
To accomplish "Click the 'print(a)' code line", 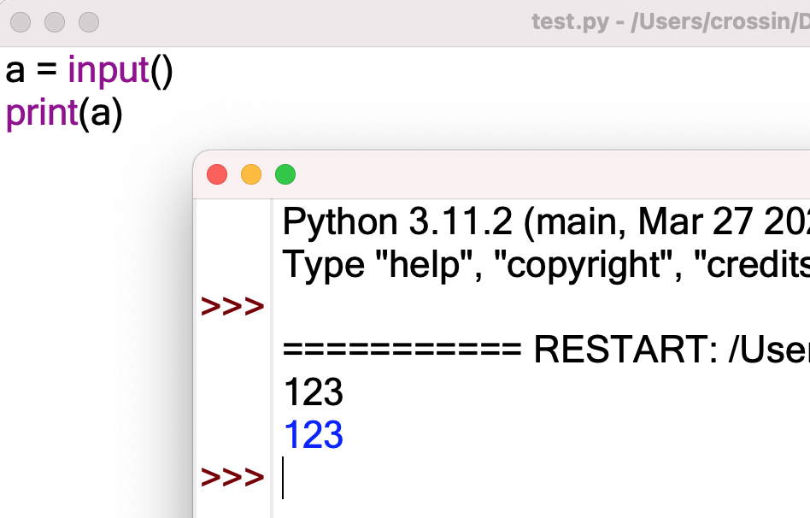I will tap(64, 114).
